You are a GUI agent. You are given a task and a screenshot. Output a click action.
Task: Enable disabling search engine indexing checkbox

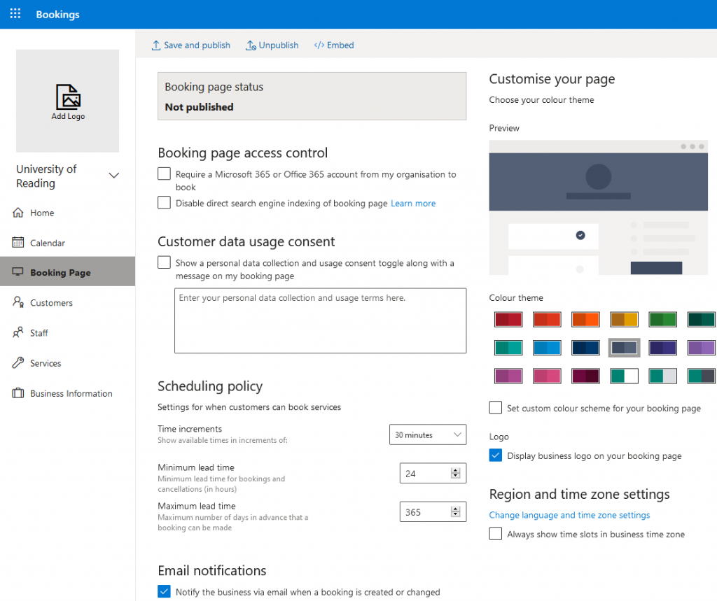click(x=164, y=202)
